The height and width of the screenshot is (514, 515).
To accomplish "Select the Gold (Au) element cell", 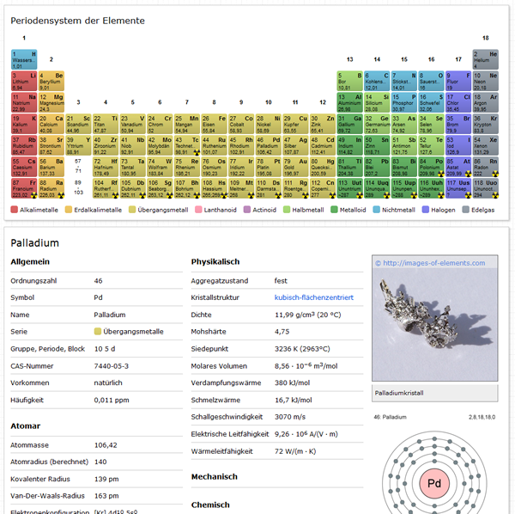I will [x=295, y=167].
